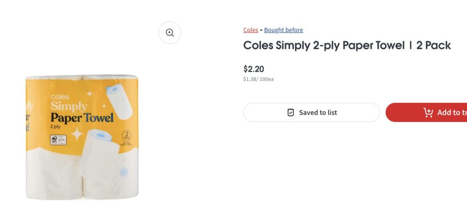Image resolution: width=467 pixels, height=217 pixels.
Task: Click the Paper Towel text on the packaging
Action: pyautogui.click(x=82, y=117)
